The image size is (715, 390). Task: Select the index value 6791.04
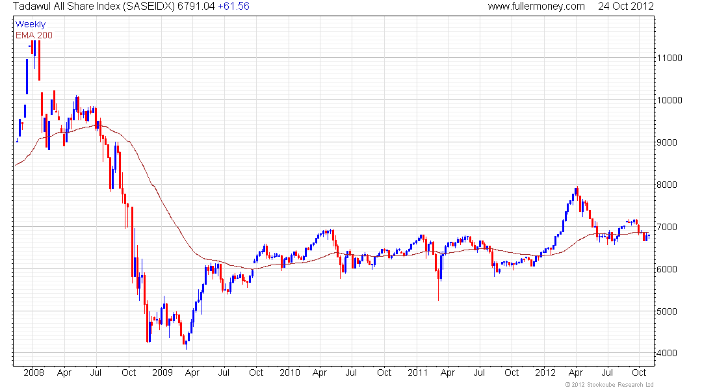[x=196, y=6]
